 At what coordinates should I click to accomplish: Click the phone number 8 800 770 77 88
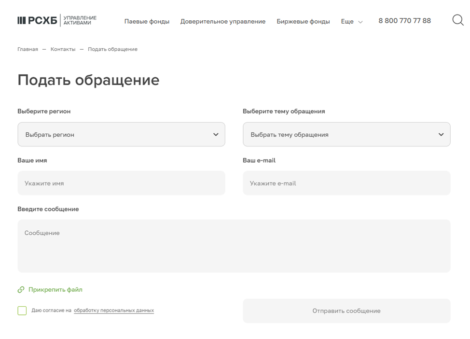[404, 21]
